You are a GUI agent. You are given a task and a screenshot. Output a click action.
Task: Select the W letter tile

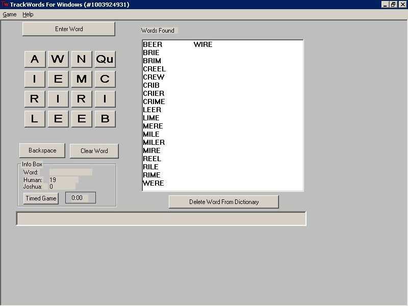[58, 59]
